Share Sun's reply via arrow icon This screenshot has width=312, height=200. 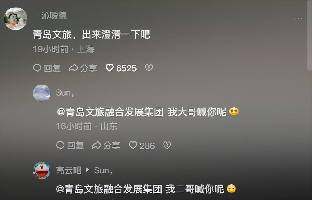[x=97, y=145]
